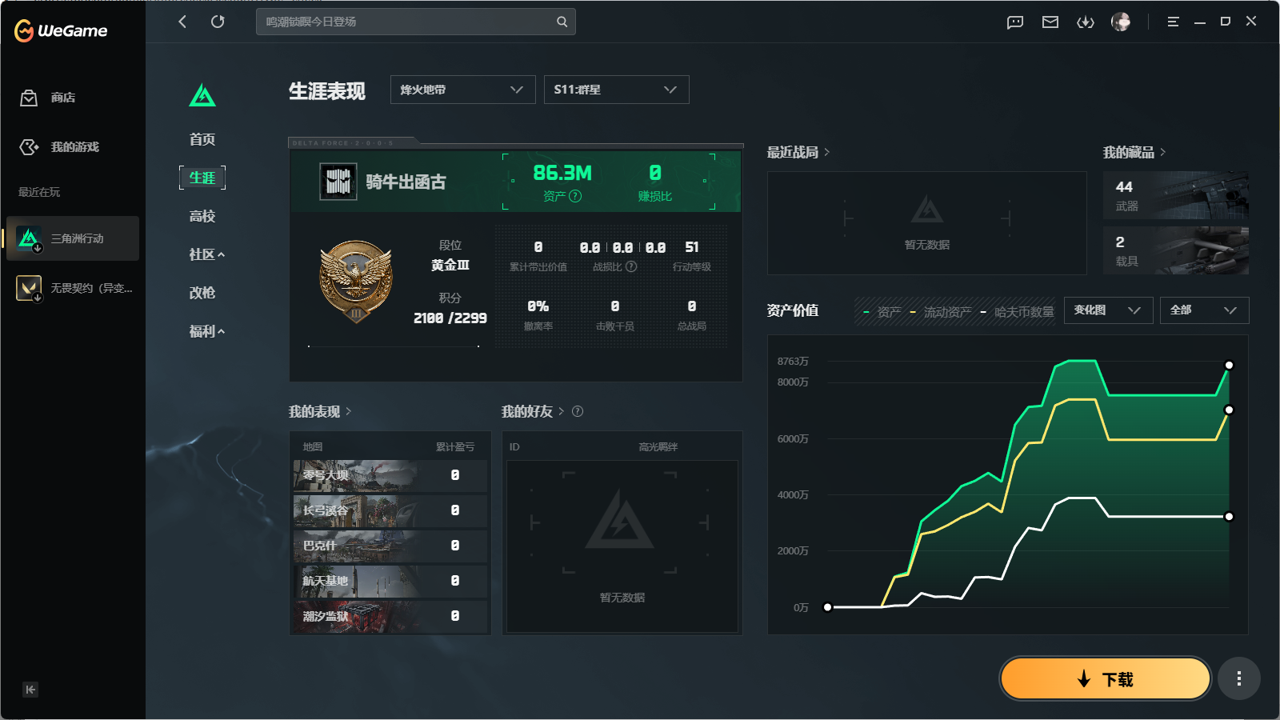Open the 全部 range dropdown
The width and height of the screenshot is (1280, 720).
point(1204,310)
